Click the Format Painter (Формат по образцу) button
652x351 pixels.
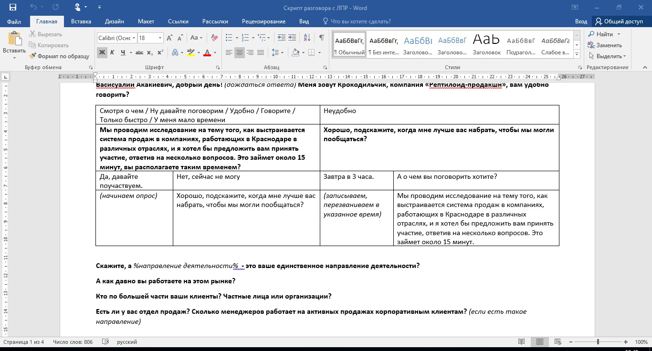59,56
